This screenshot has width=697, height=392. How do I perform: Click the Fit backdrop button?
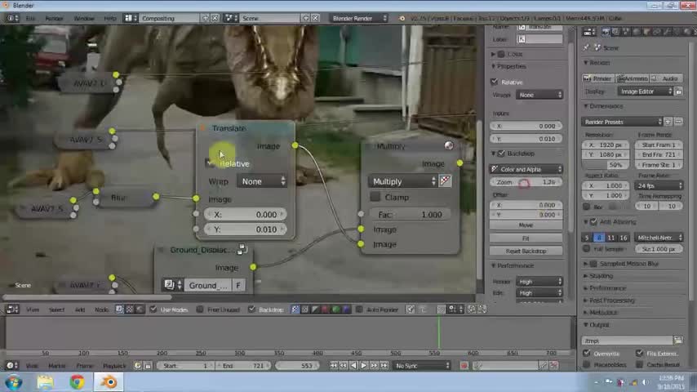pos(526,238)
